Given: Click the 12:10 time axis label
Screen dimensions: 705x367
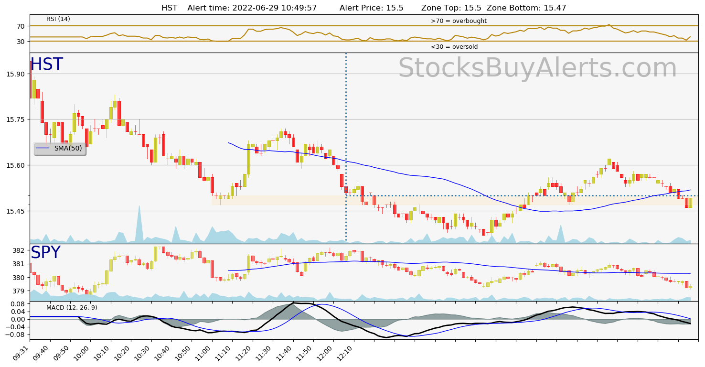Looking at the screenshot, I should (x=346, y=353).
